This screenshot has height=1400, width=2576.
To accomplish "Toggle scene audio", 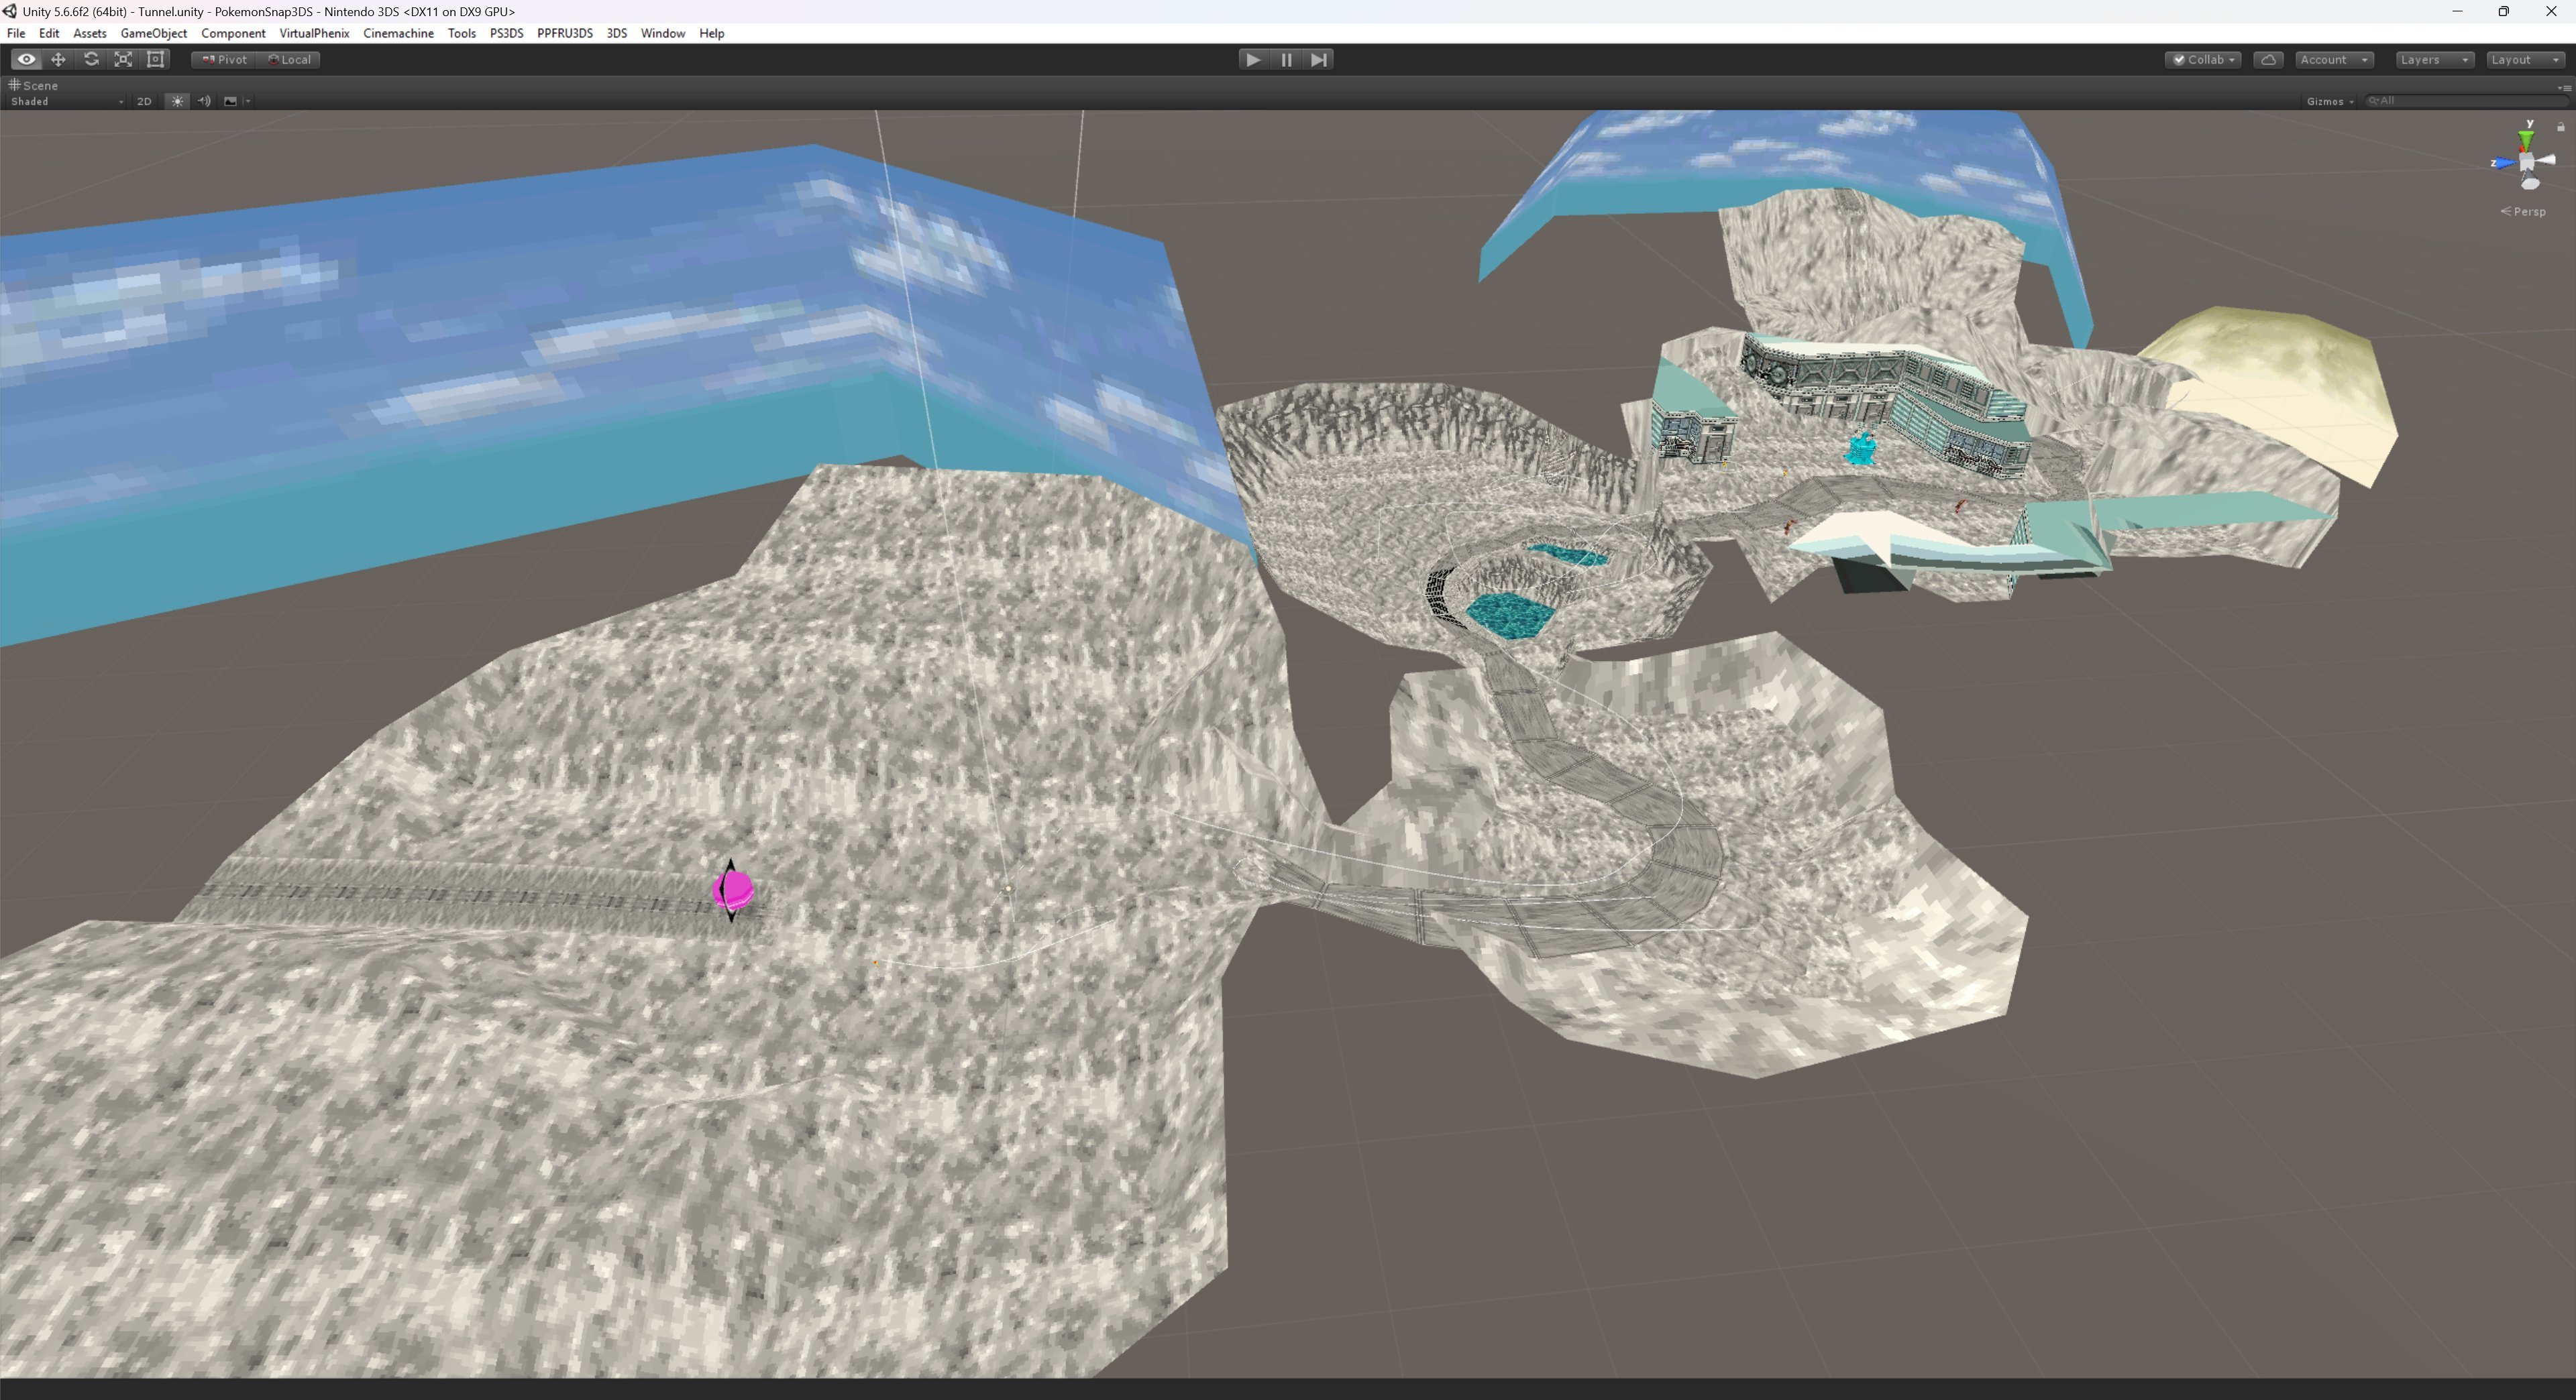I will pos(204,101).
